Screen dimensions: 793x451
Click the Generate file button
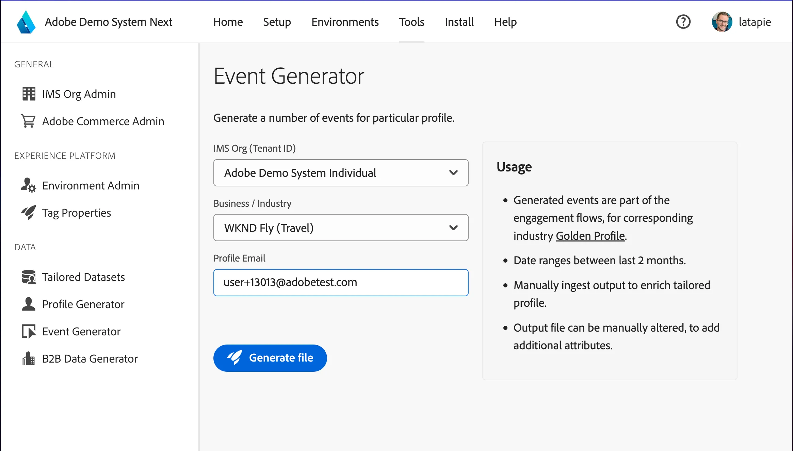pos(270,358)
